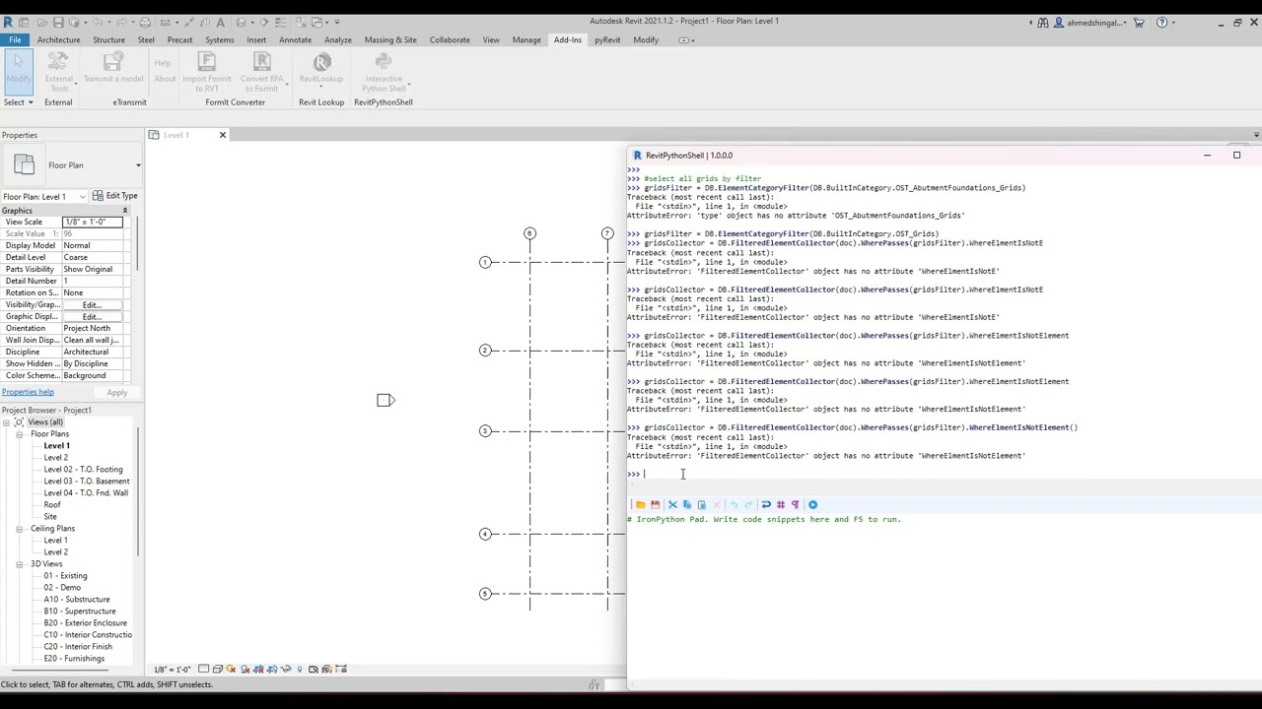
Task: Toggle Sun Path icon in view control bar
Action: pos(232,670)
